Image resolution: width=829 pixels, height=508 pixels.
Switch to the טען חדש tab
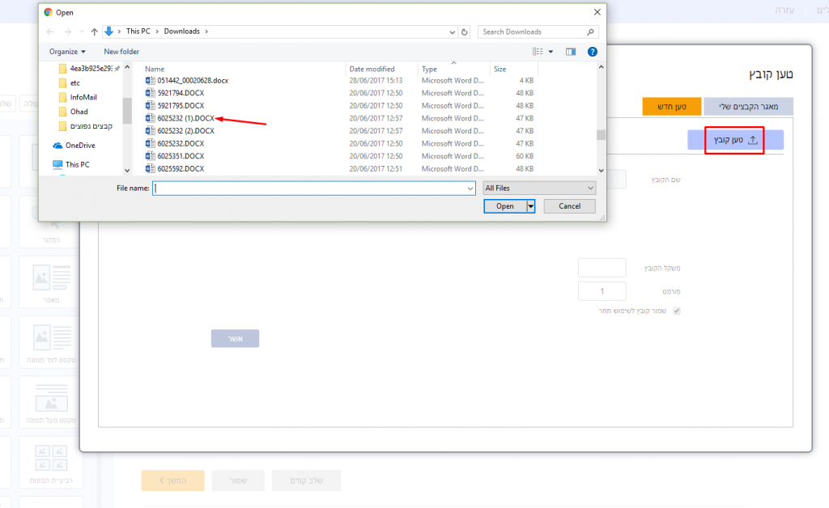coord(670,106)
